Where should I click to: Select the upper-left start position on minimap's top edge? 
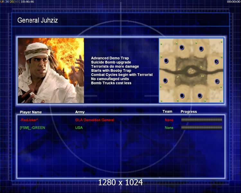click(182, 47)
